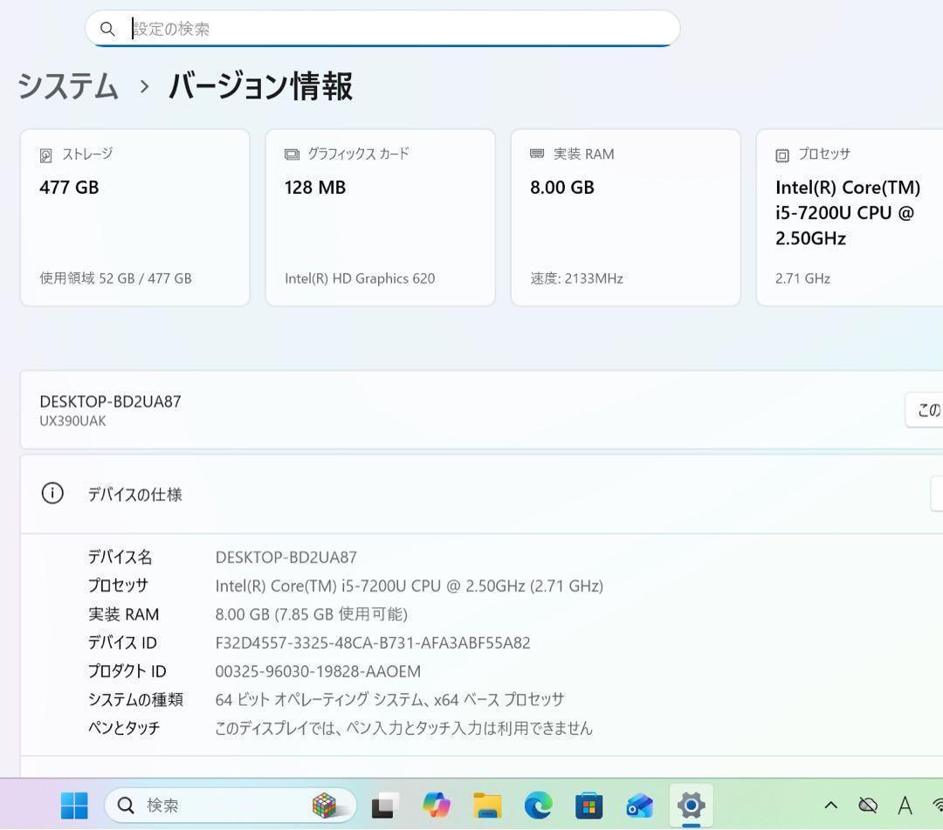Open Microsoft Store from the taskbar
Viewport: 943px width, 830px height.
click(x=589, y=806)
